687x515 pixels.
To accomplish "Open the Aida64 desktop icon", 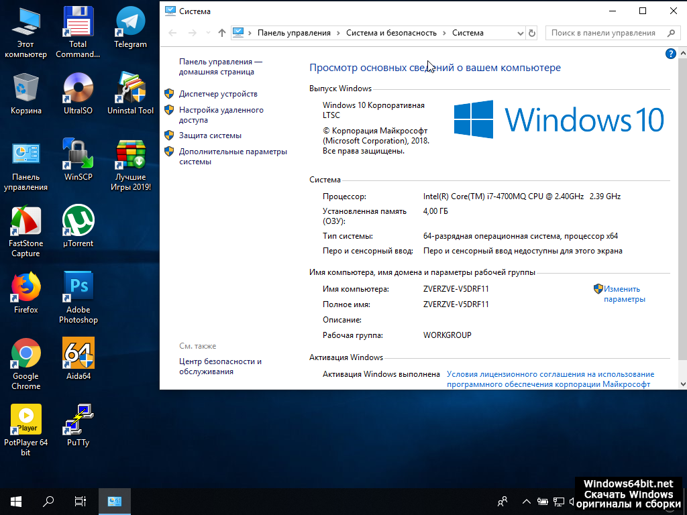I will point(78,354).
